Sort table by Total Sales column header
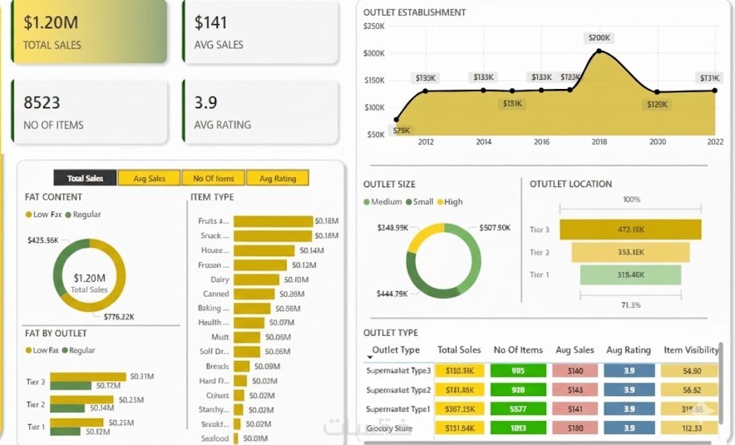This screenshot has height=445, width=735. [459, 350]
